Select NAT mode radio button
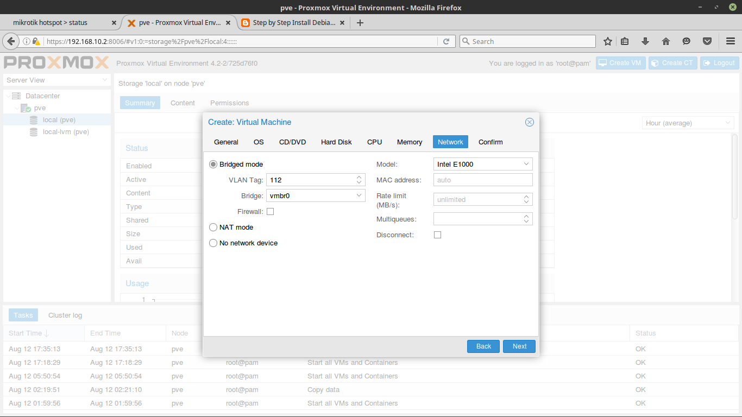The image size is (742, 417). pos(213,227)
